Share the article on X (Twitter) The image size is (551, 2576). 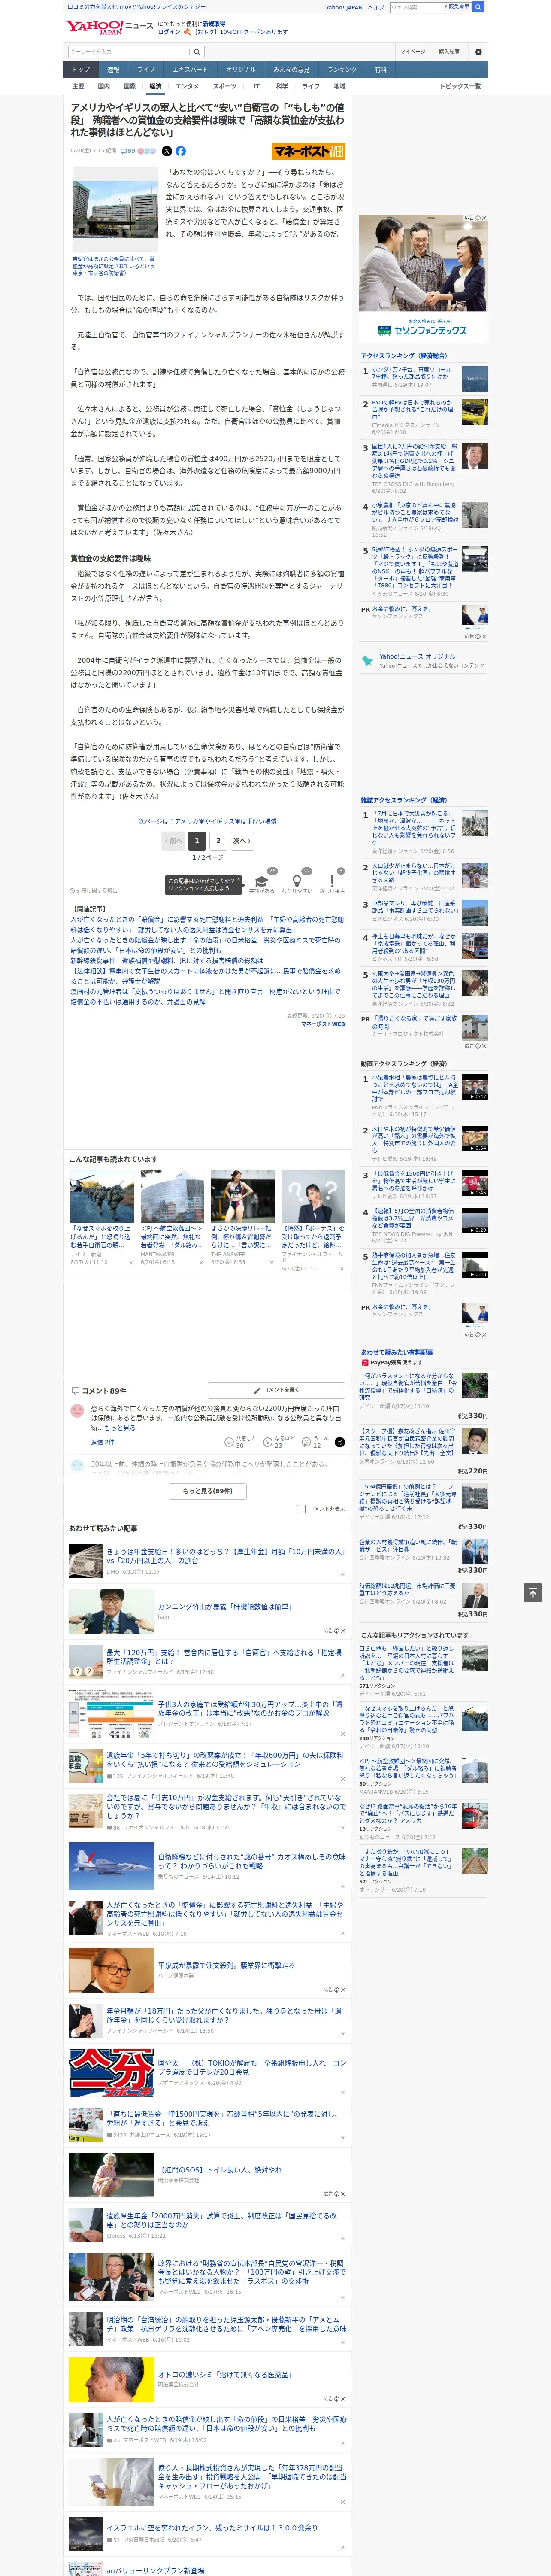167,151
